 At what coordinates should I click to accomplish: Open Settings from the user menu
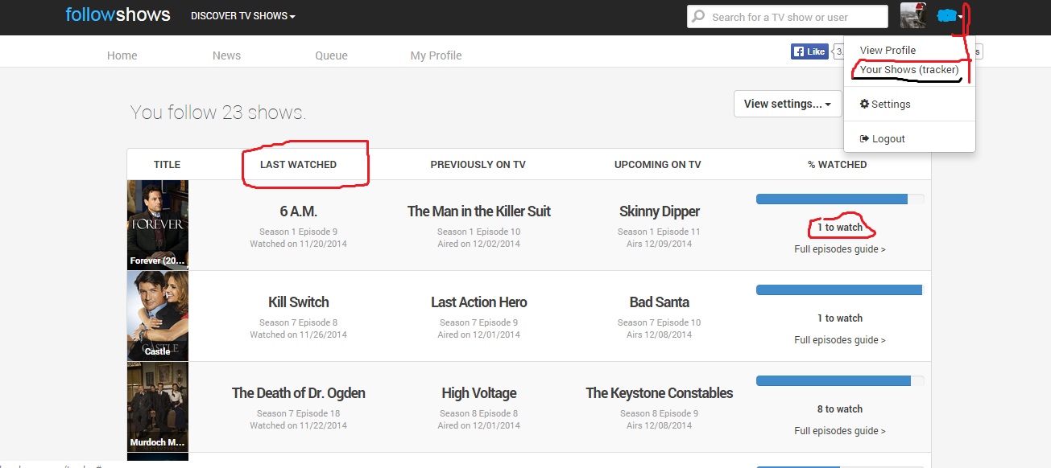pyautogui.click(x=885, y=104)
